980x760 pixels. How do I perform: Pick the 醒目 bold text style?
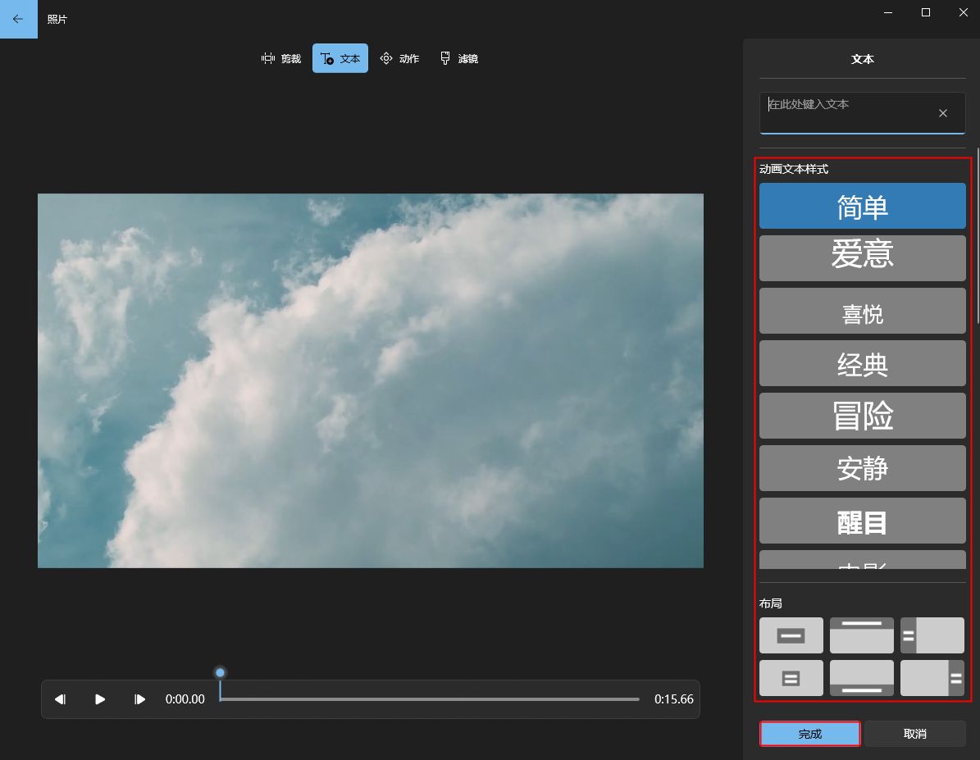[x=862, y=521]
